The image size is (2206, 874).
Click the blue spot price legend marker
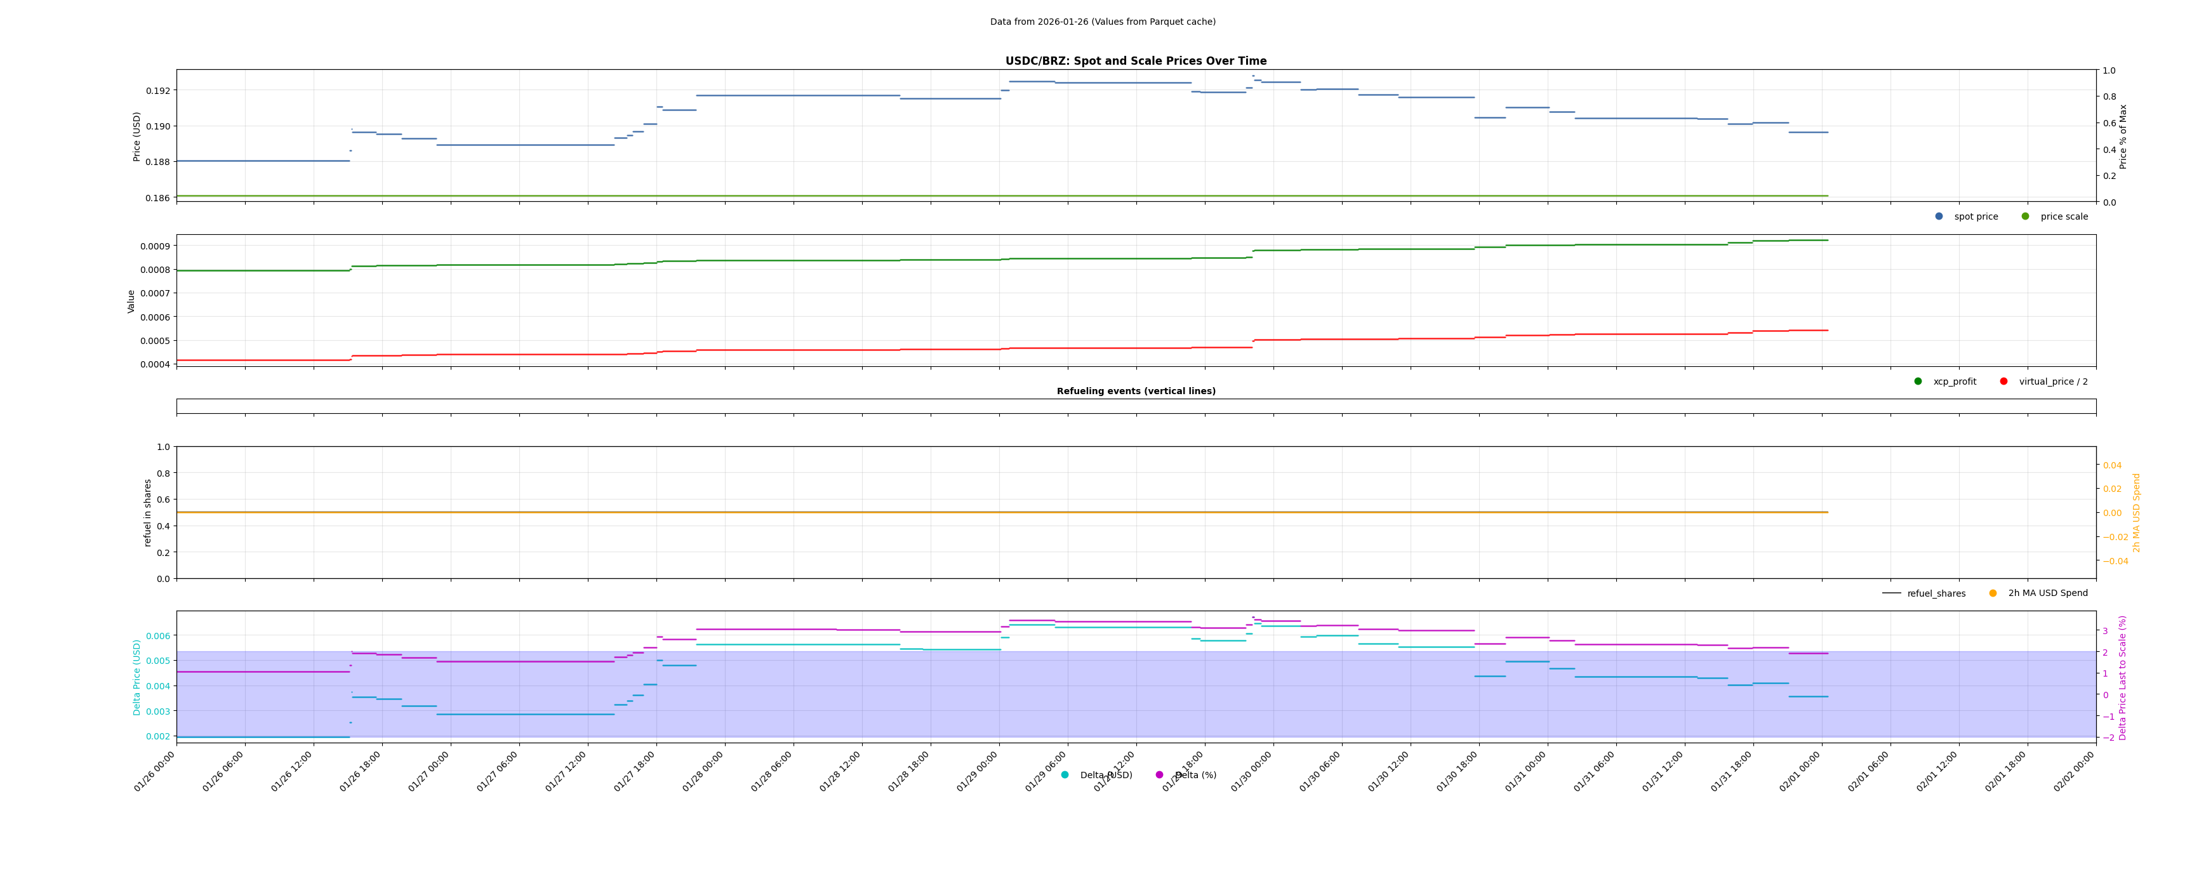coord(1939,216)
